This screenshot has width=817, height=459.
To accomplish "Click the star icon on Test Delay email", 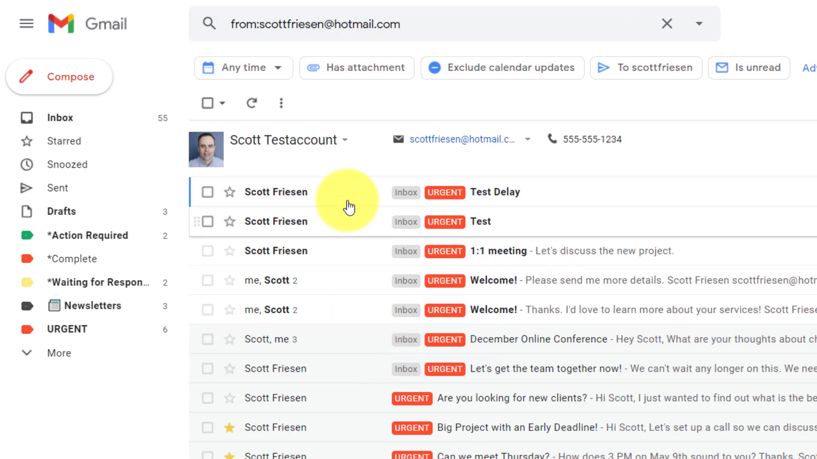I will tap(229, 192).
